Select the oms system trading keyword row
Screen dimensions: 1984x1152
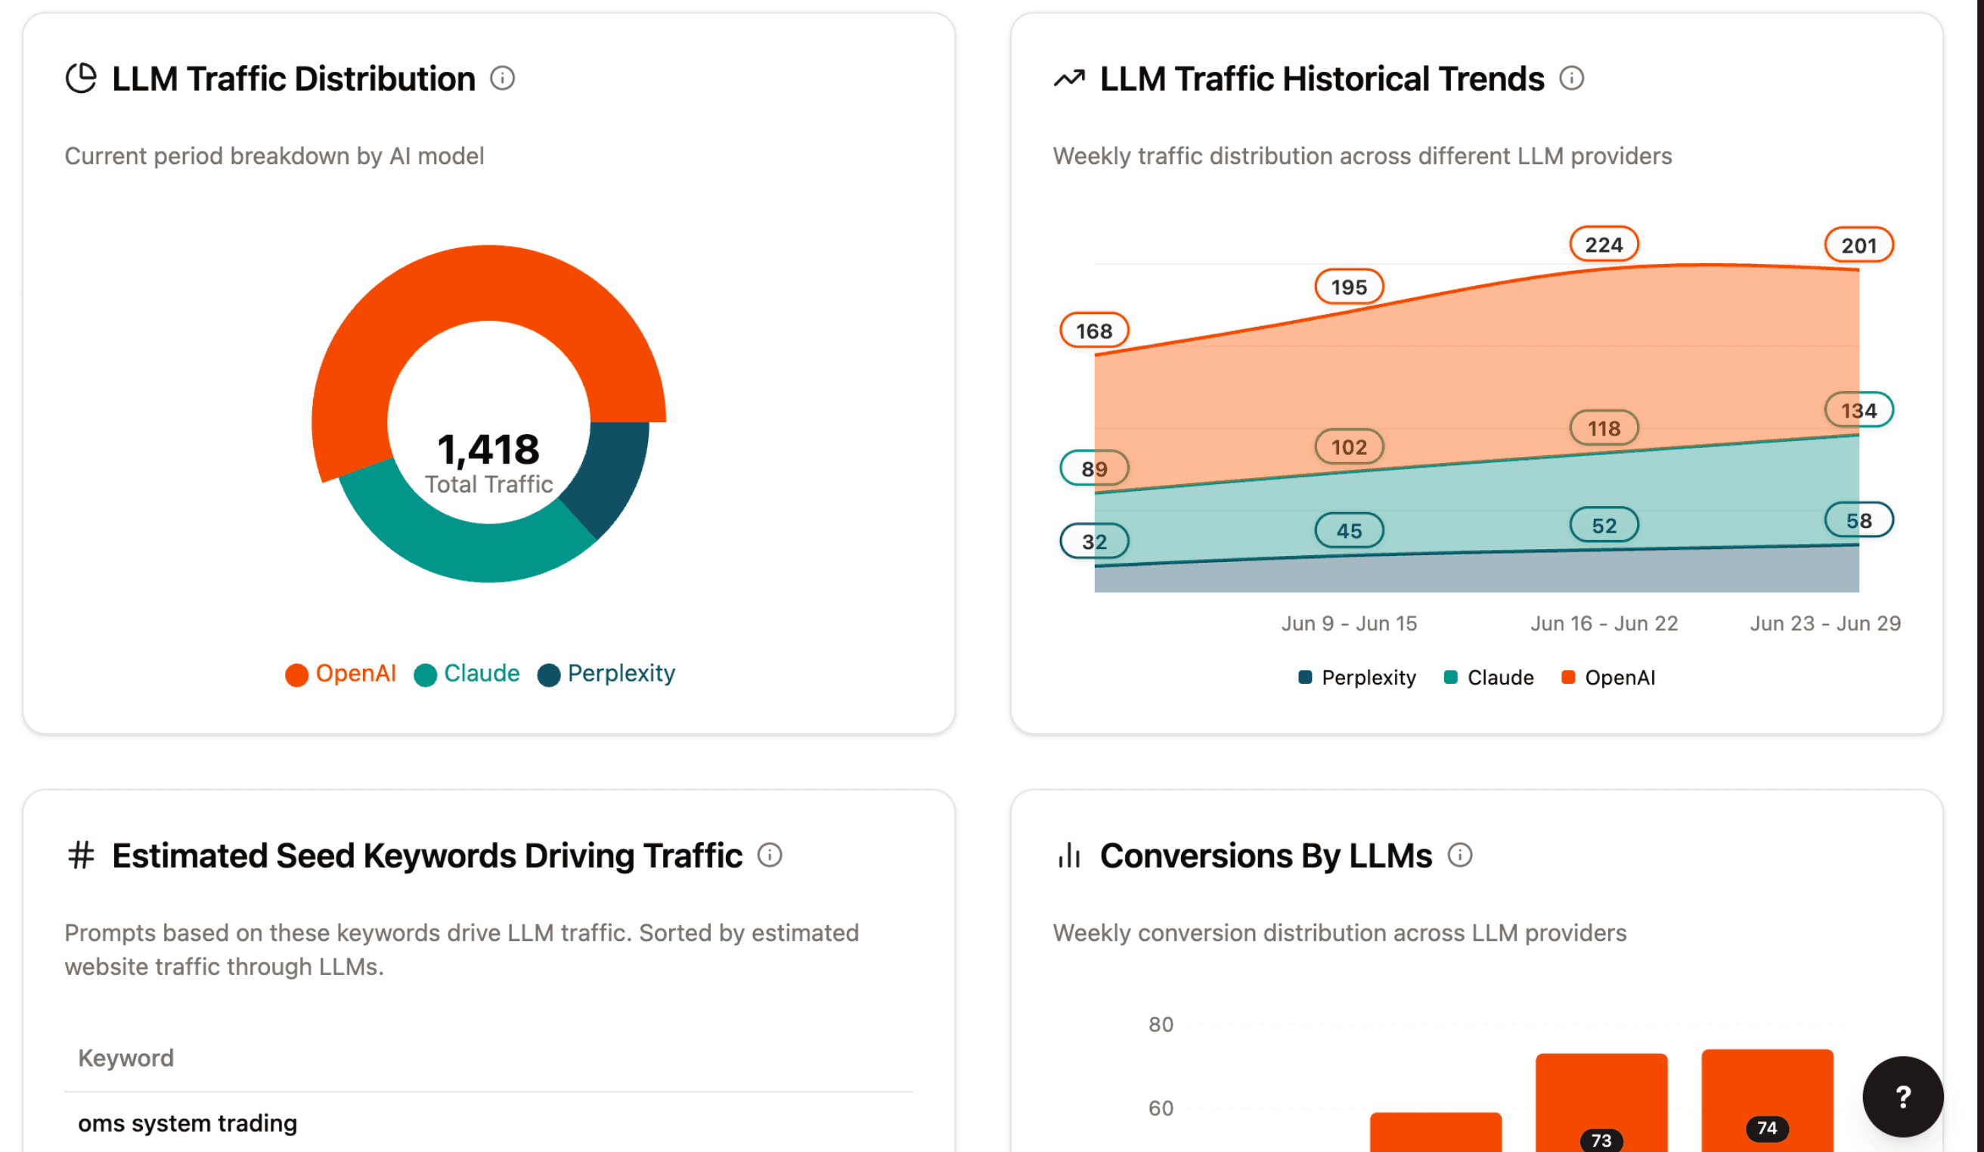click(188, 1123)
